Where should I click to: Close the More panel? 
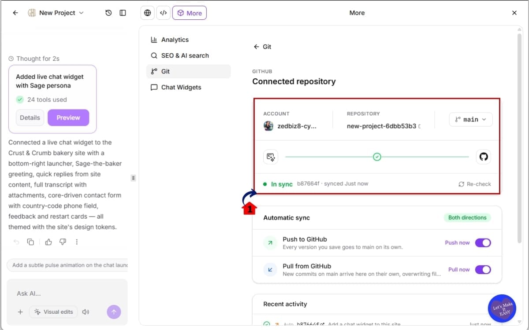coord(514,13)
